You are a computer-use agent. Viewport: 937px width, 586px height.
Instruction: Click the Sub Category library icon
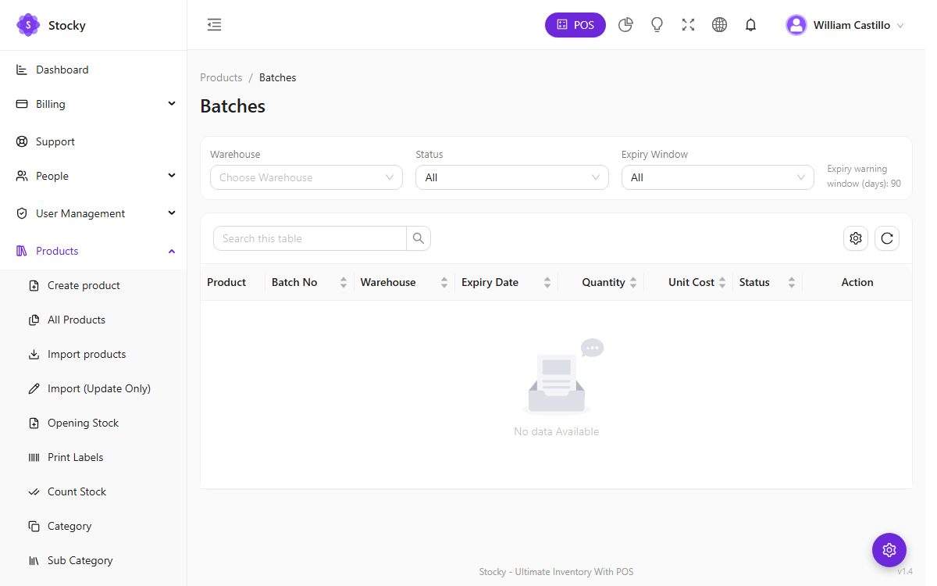pyautogui.click(x=34, y=560)
